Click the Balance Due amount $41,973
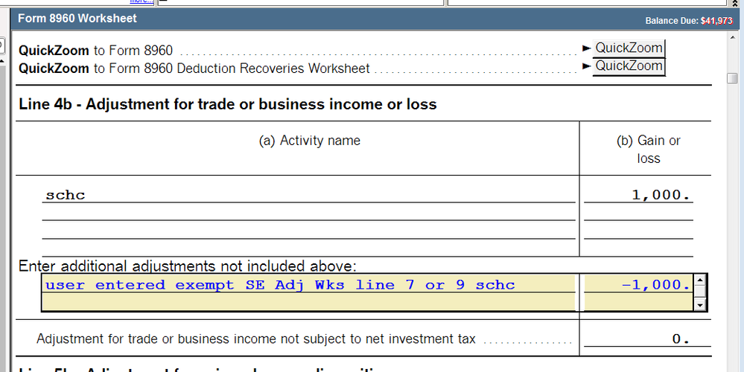Screen dimensions: 744x372 click(x=716, y=21)
